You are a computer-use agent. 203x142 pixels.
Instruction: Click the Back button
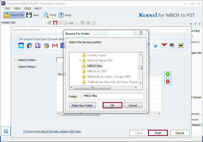coord(139,133)
